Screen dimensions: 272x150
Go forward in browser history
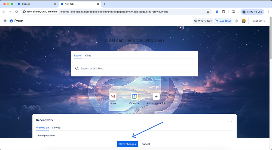pos(10,12)
